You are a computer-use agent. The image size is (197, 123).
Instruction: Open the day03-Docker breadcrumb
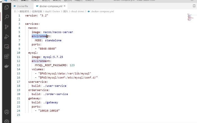pos(52,12)
